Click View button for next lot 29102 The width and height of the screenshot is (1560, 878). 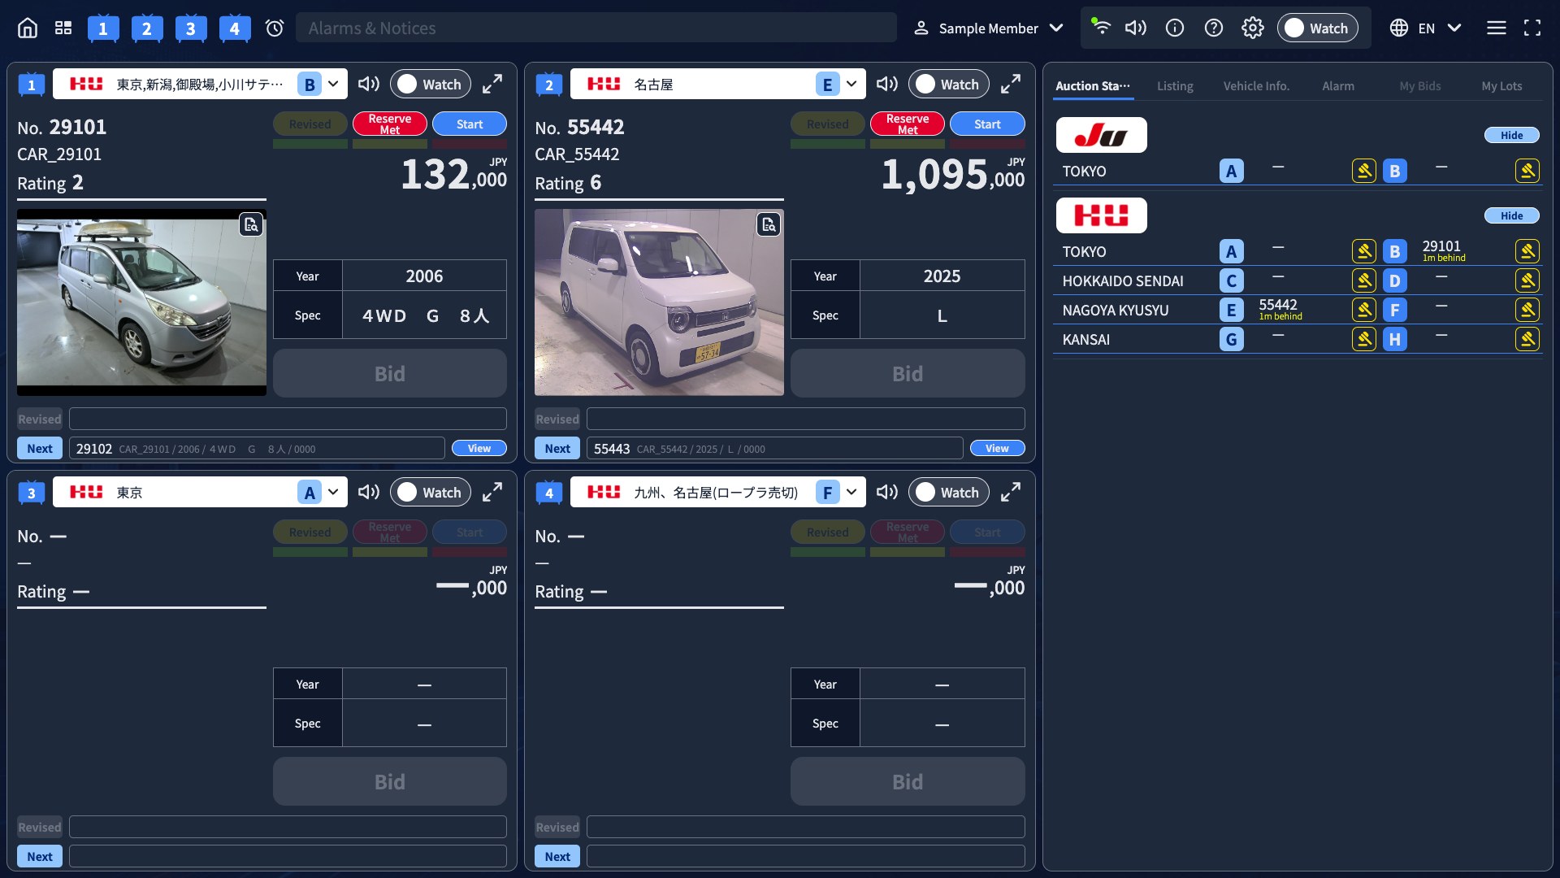479,448
